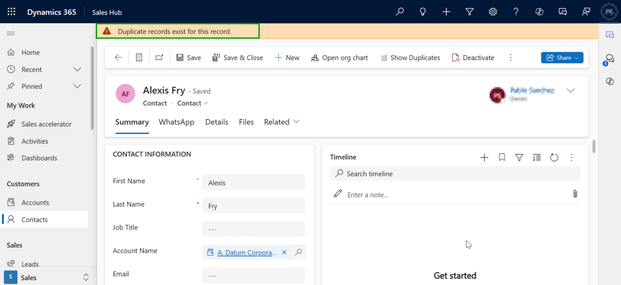621x285 pixels.
Task: Open Dynamics 365 search icon
Action: pos(399,12)
